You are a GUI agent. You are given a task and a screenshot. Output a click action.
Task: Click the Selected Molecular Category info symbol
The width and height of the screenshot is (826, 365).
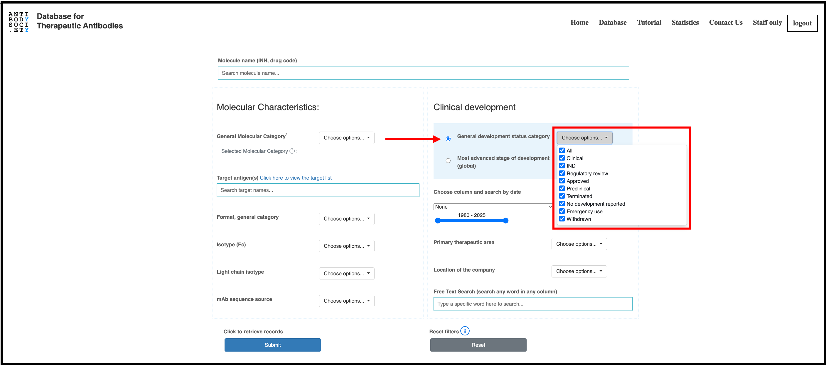(x=292, y=151)
